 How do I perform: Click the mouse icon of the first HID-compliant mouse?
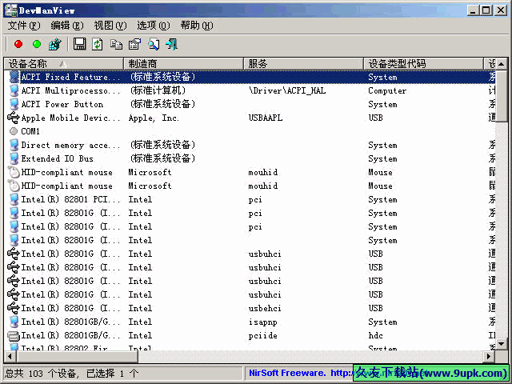click(14, 172)
